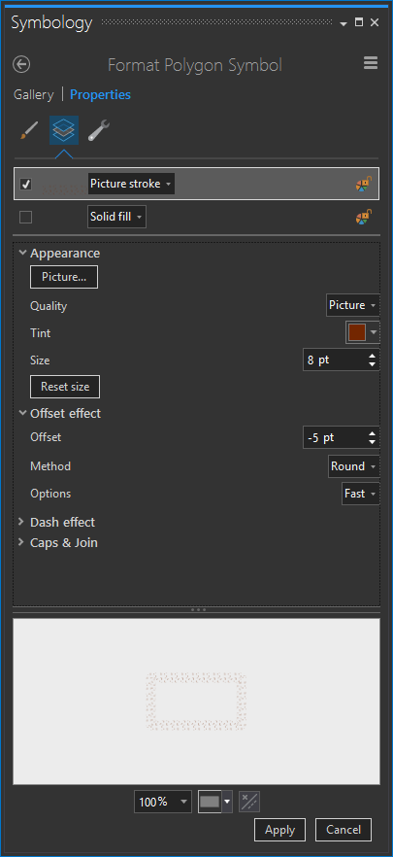The image size is (393, 857).
Task: Enable the Solid fill layer checkbox
Action: pos(25,218)
